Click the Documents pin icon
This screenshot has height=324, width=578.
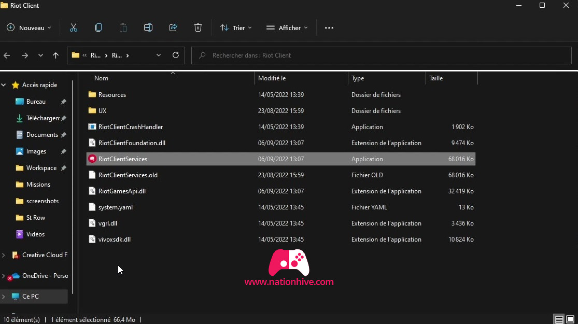click(63, 135)
